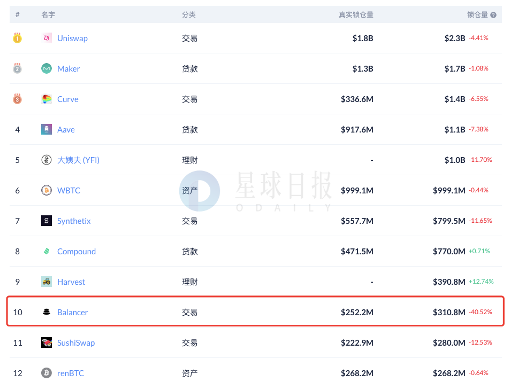Click Synthetix's $557.7M value
The width and height of the screenshot is (511, 382).
tap(357, 221)
